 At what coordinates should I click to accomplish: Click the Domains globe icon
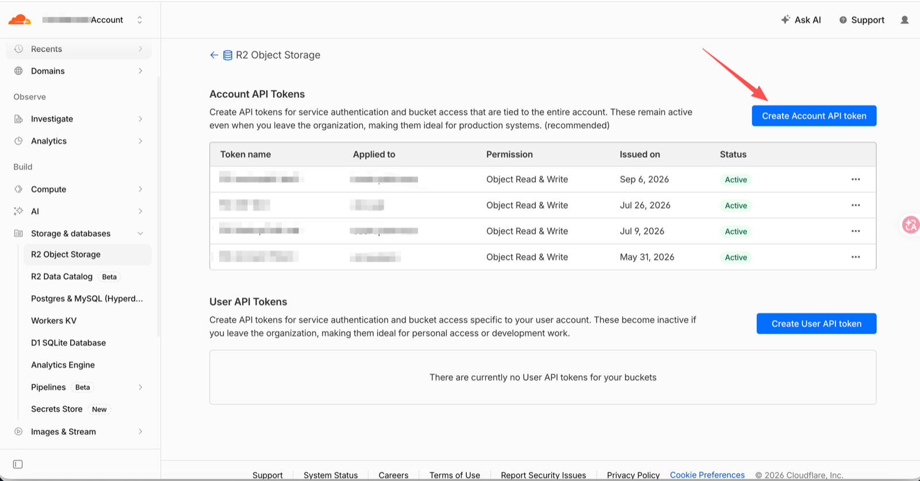(18, 71)
